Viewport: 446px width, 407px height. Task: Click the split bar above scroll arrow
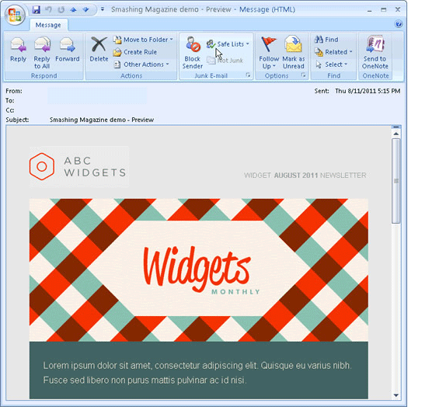(396, 127)
